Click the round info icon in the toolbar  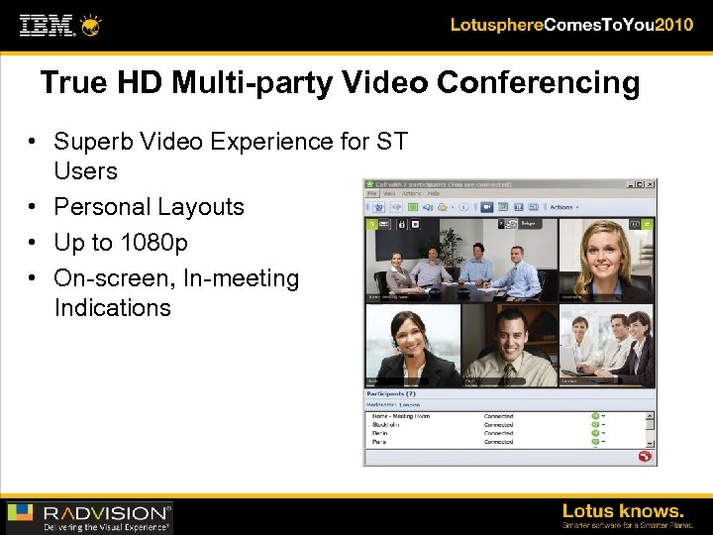[463, 207]
